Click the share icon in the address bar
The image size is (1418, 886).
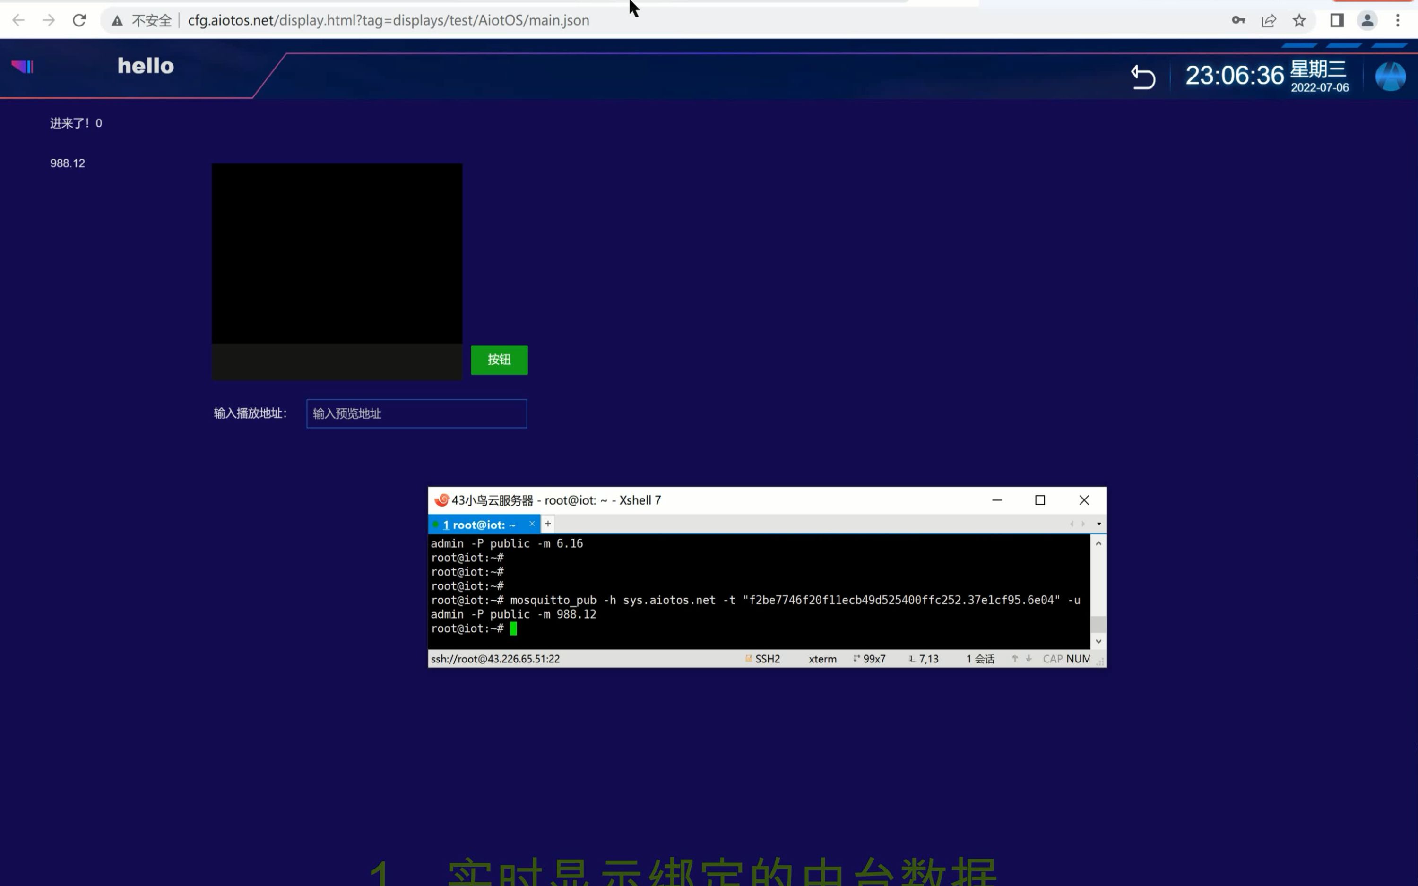coord(1269,20)
